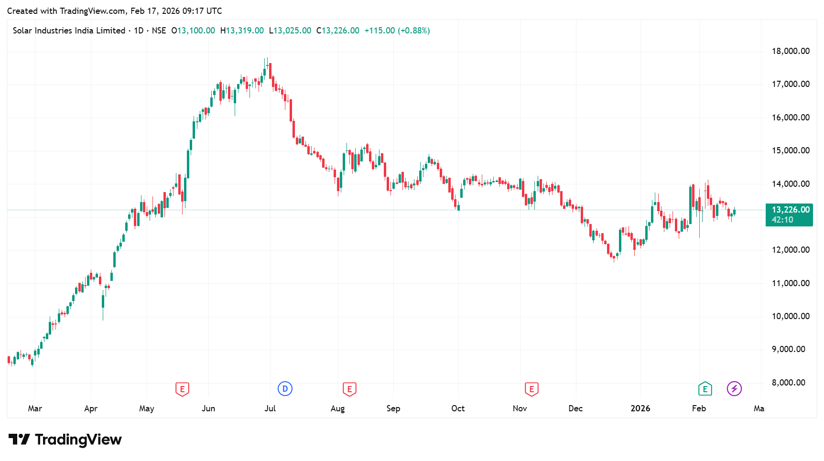Open the green earnings marker near Feb
Screen dimensions: 824x461
coord(705,389)
